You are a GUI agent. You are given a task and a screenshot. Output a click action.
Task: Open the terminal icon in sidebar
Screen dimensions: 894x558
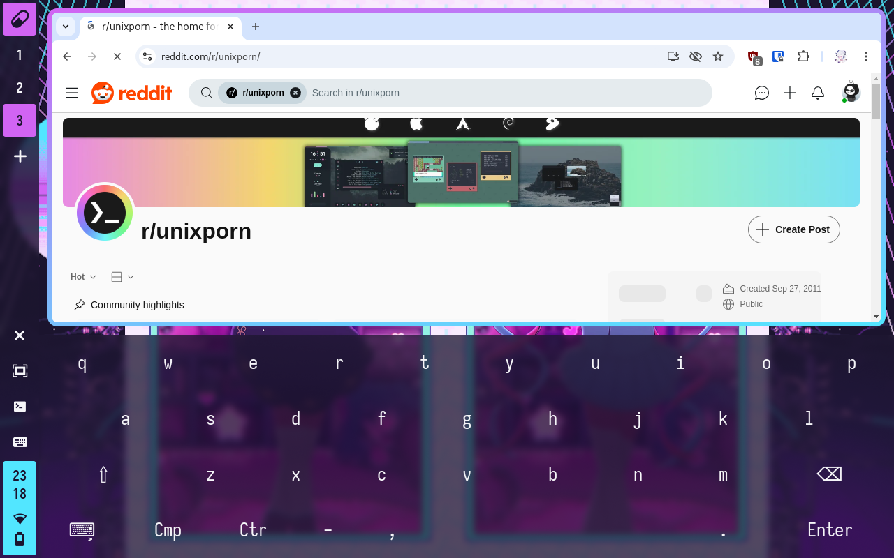(x=20, y=406)
